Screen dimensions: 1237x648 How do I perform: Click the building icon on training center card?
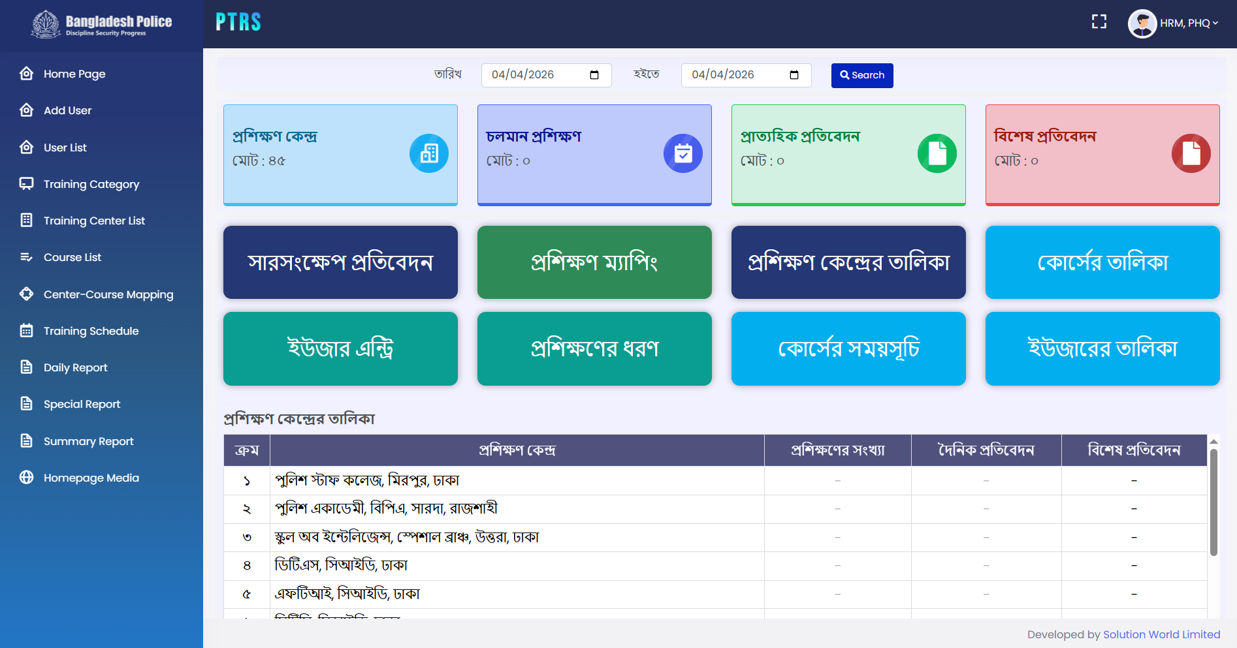pos(429,153)
